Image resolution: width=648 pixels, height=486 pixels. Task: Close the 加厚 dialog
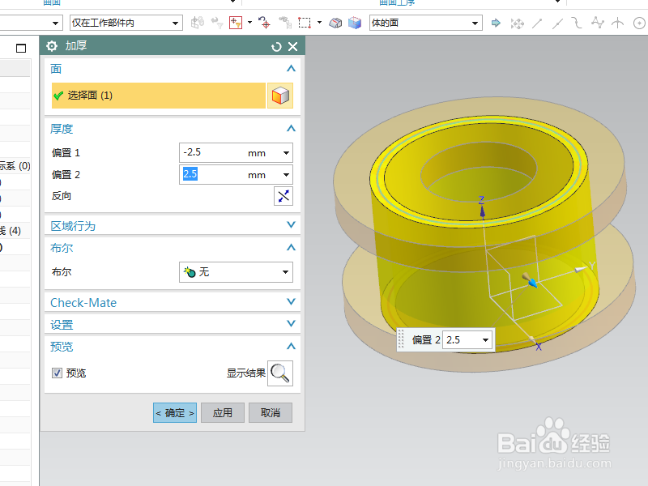[292, 47]
